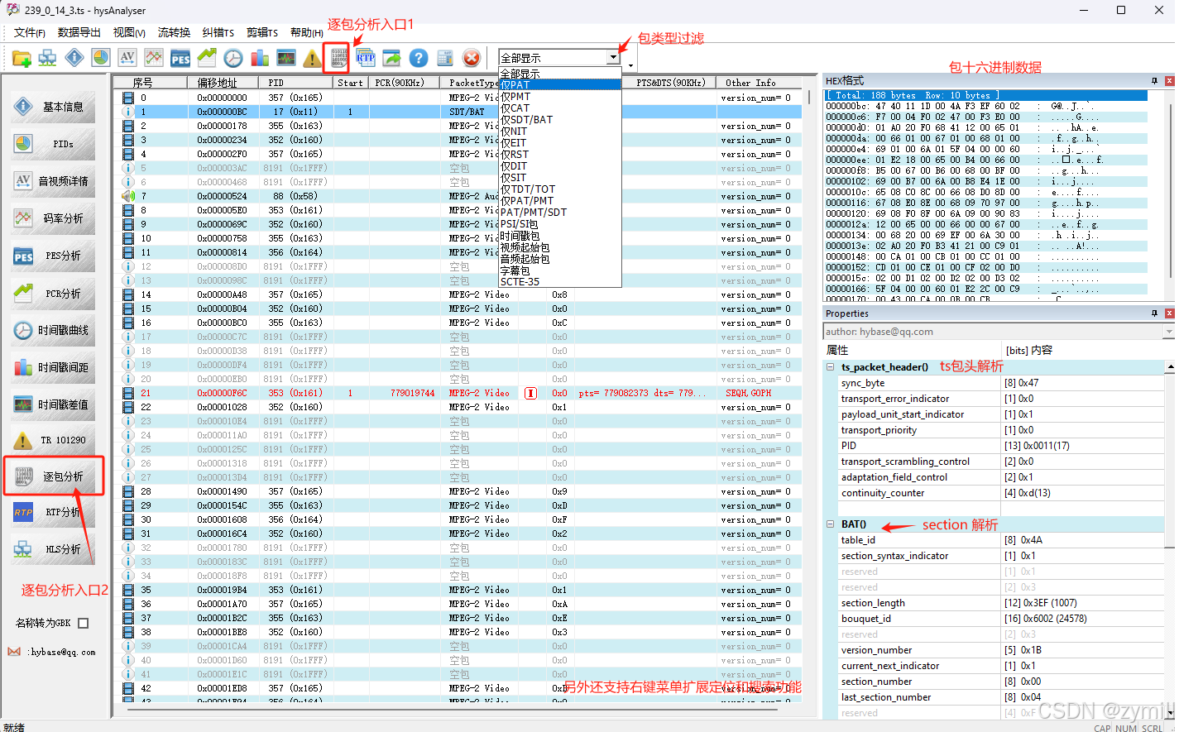Click the bitrate line graph toolbar icon
The width and height of the screenshot is (1179, 732).
154,58
